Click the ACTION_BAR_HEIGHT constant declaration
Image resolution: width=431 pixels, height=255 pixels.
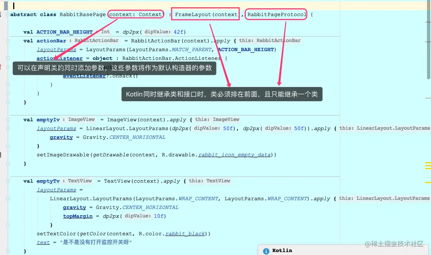64,32
